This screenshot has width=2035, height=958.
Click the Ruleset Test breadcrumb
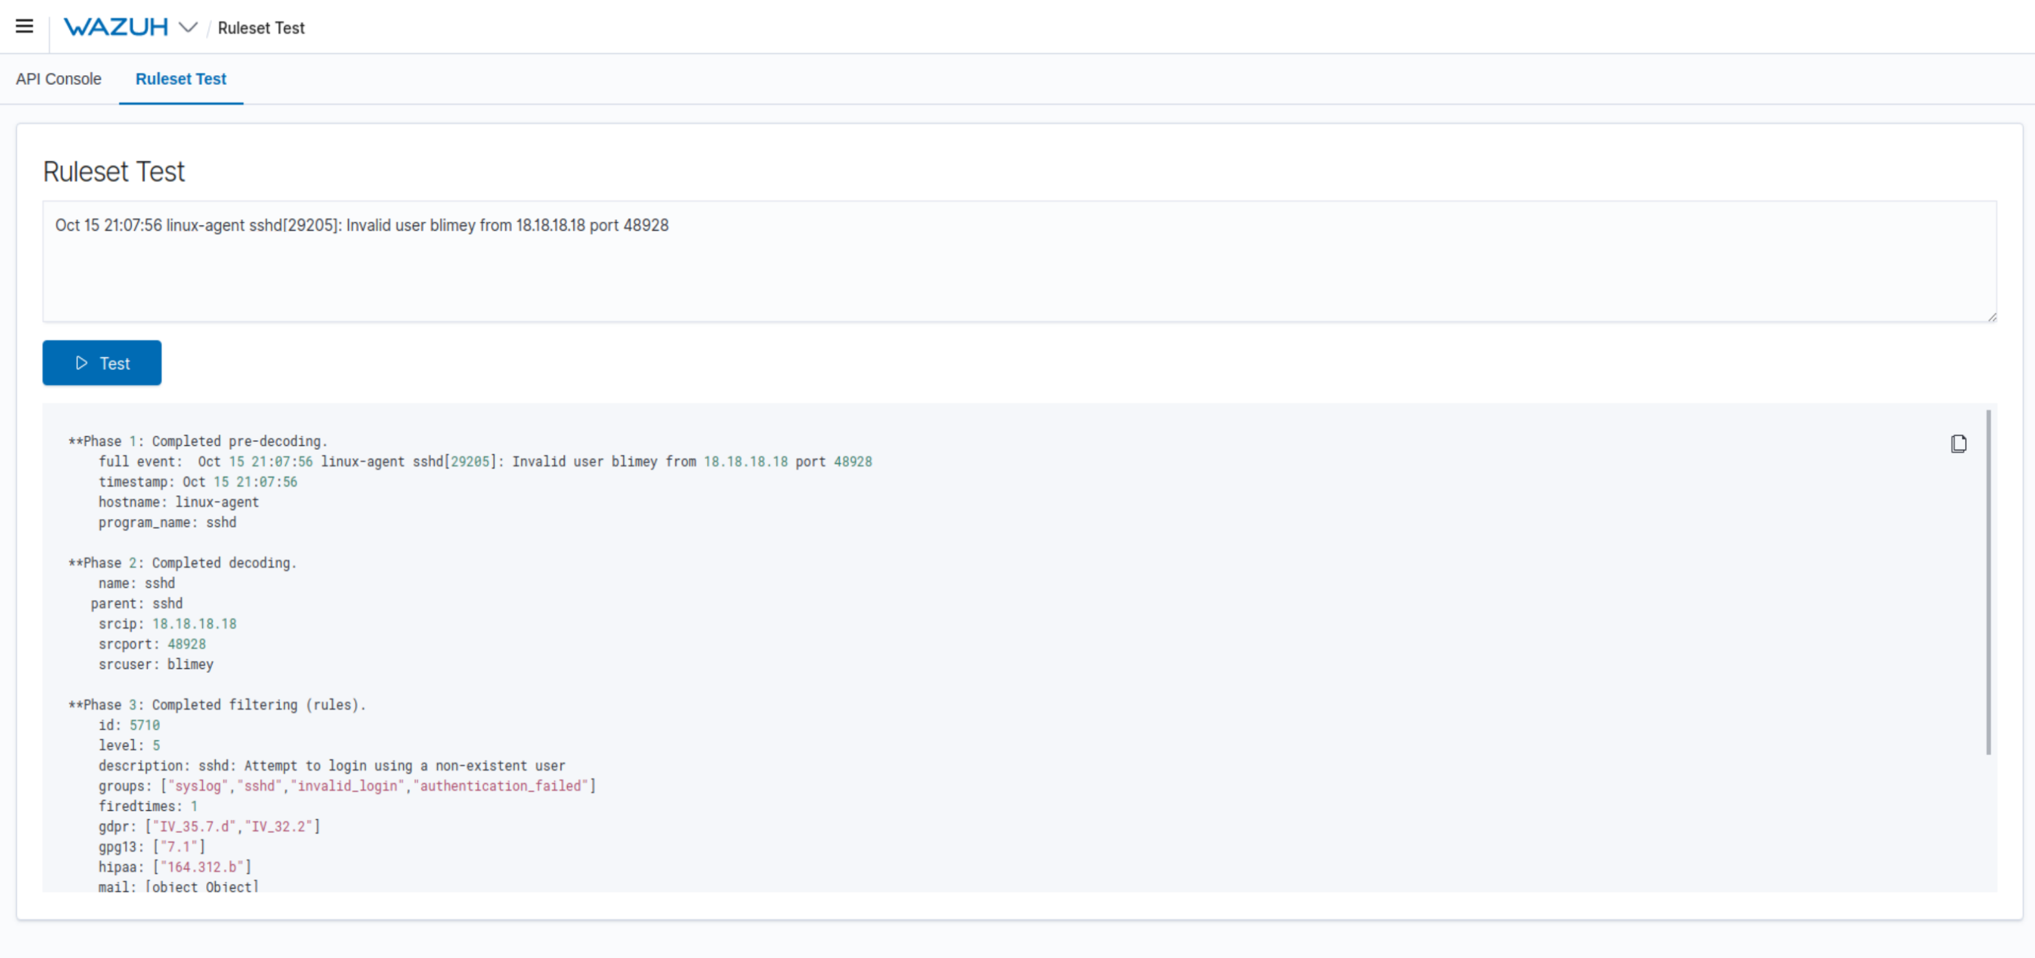pos(261,28)
